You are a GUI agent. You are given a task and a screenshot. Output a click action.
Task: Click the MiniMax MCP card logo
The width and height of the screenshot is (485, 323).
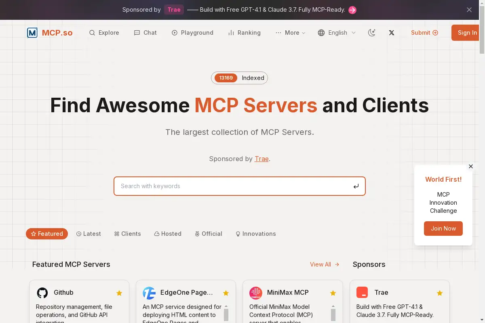(x=256, y=293)
